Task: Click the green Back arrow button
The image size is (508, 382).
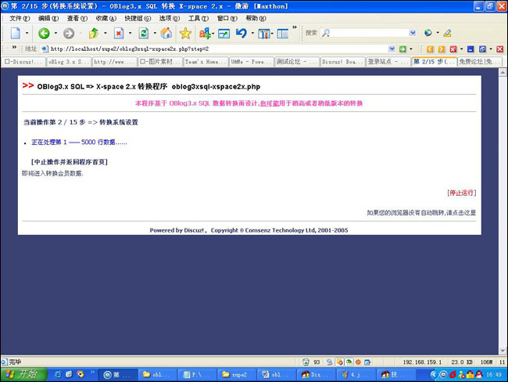Action: tap(44, 33)
